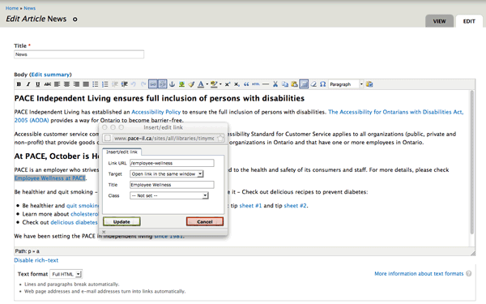Click the Link URL field
This screenshot has width=486, height=304.
point(172,163)
